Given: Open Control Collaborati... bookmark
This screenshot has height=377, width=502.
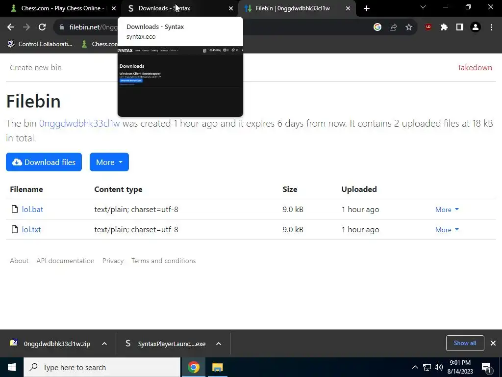Looking at the screenshot, I should coord(40,44).
